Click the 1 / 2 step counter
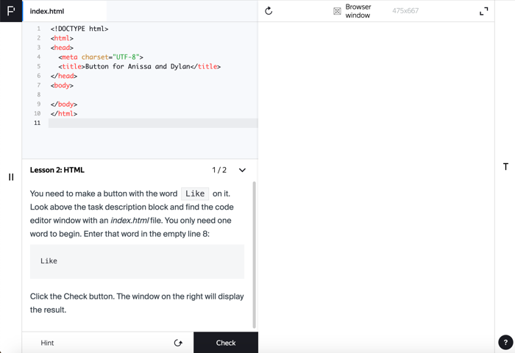The image size is (515, 353). pos(219,170)
